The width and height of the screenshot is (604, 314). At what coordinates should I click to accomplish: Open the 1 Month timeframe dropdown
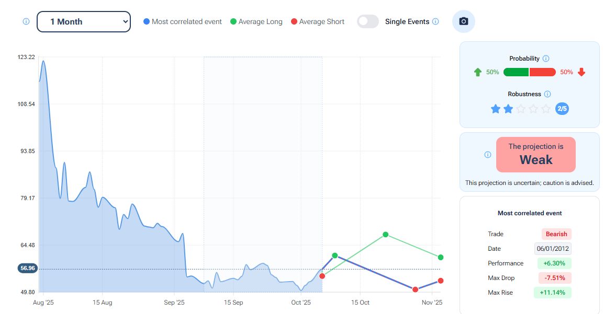click(x=84, y=22)
